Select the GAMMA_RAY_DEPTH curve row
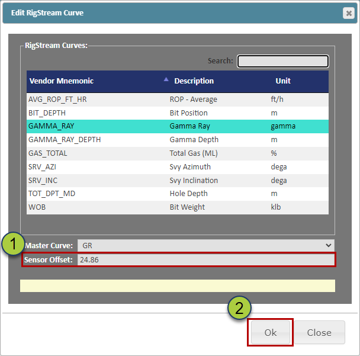Screen dimensions: 360x356 [178, 140]
